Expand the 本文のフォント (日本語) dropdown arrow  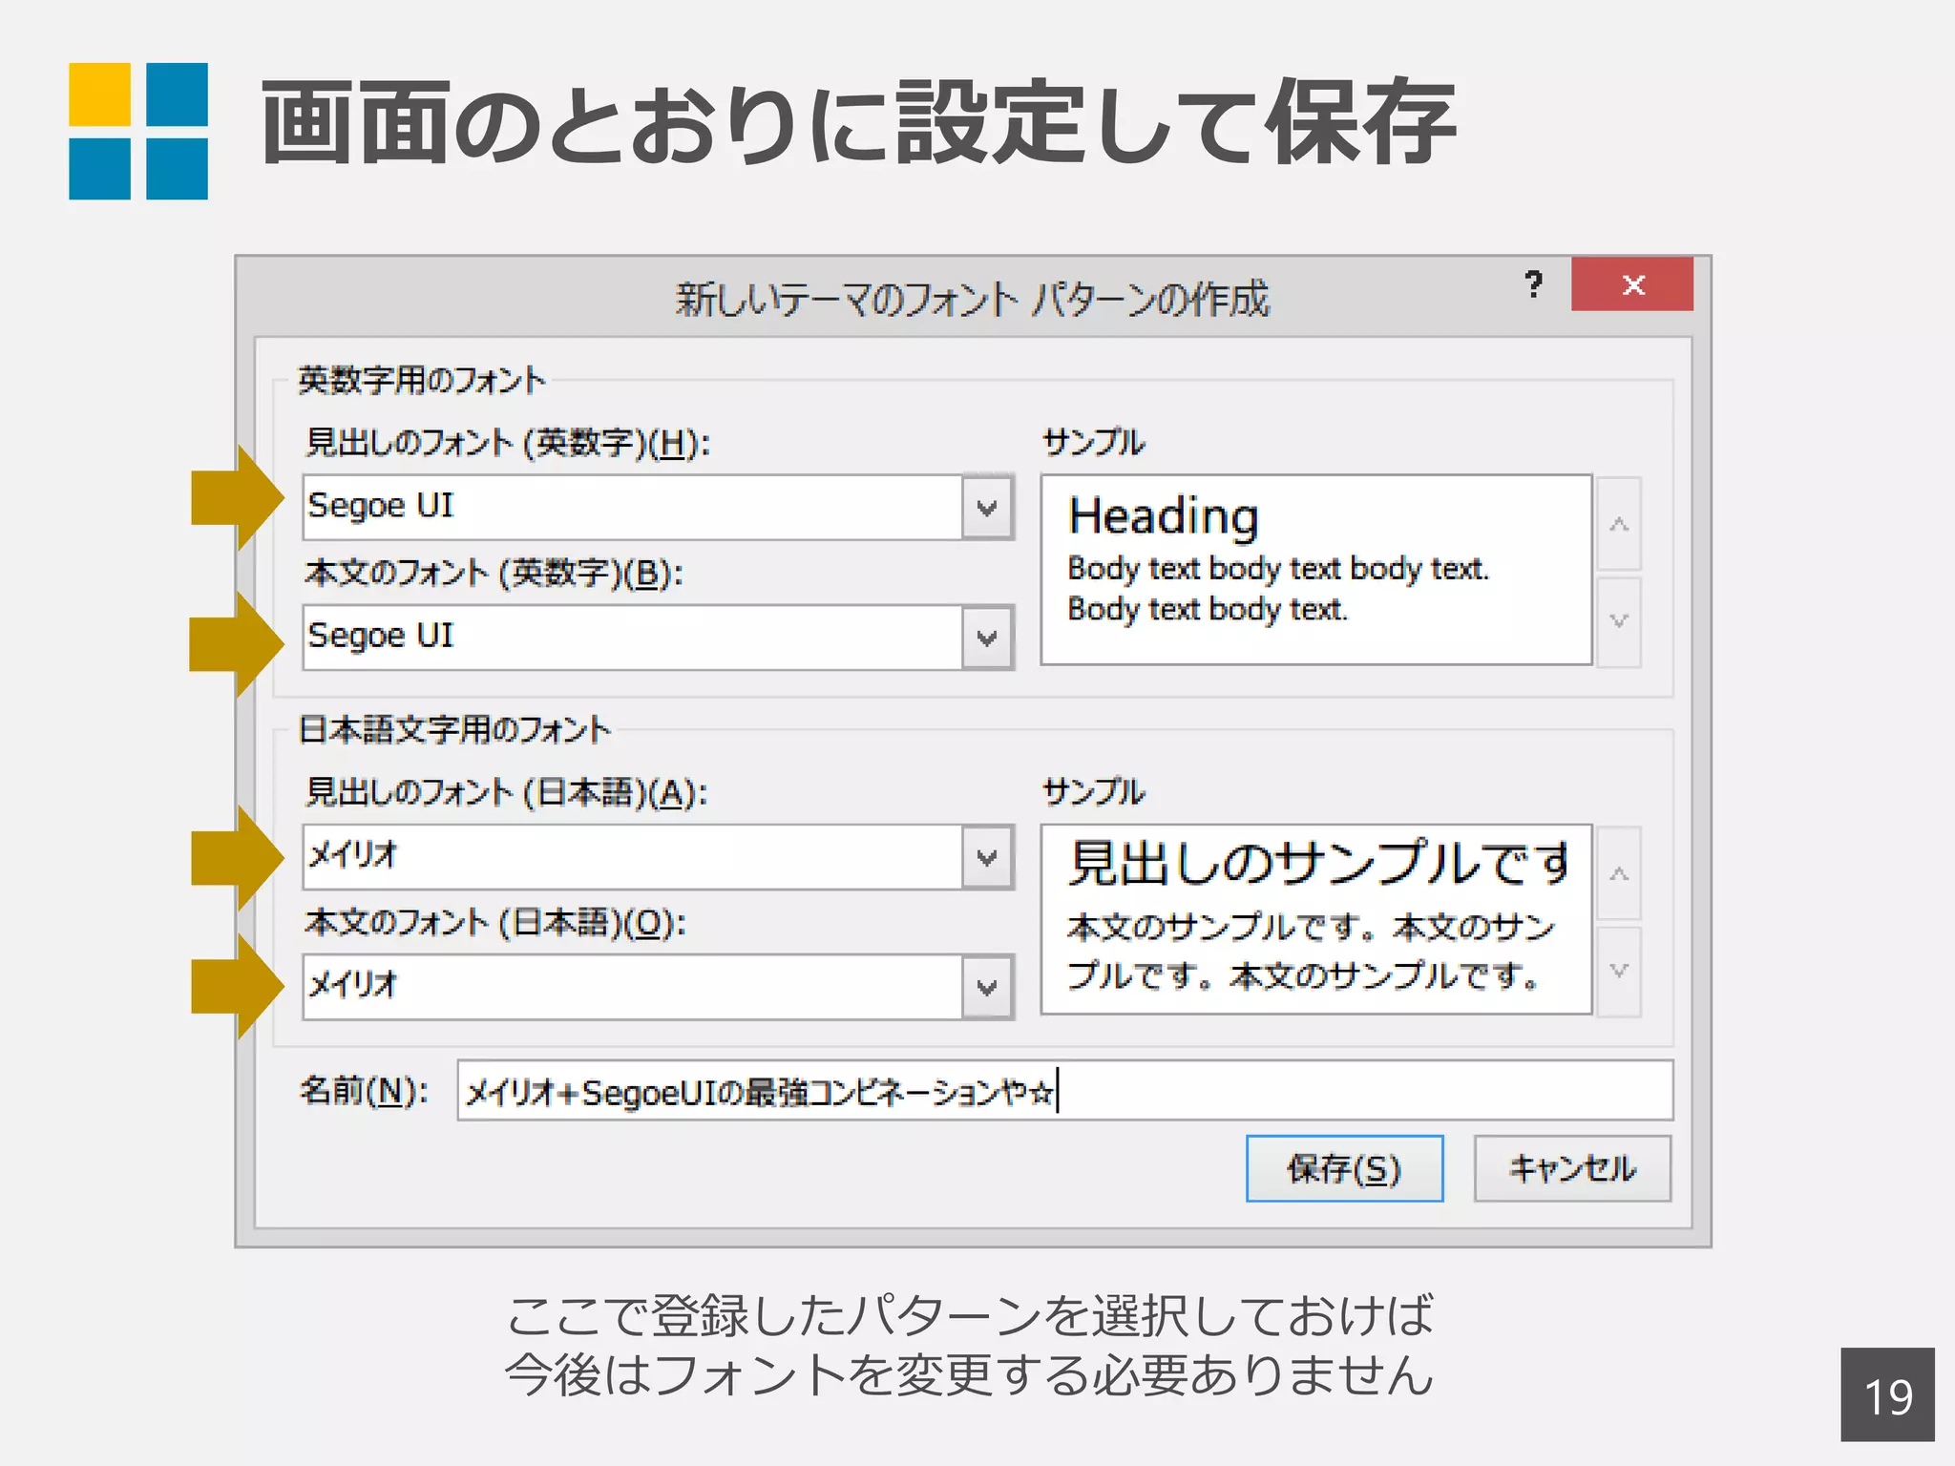click(987, 987)
